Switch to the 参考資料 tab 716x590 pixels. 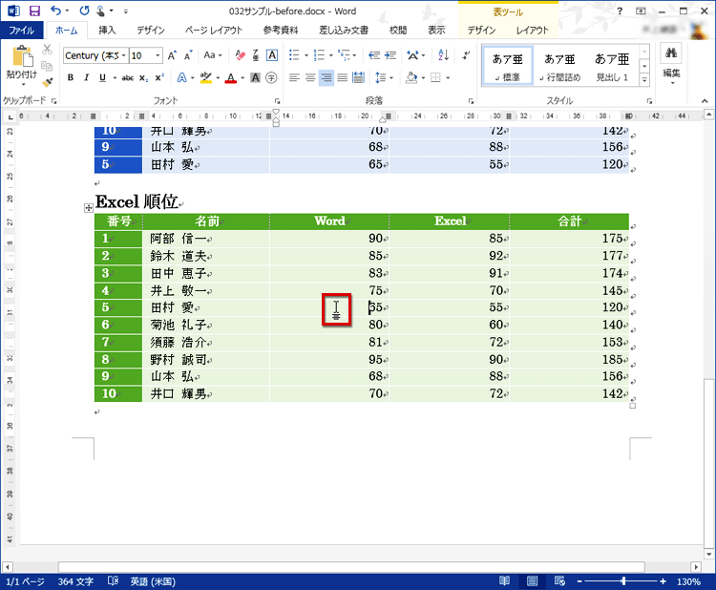[281, 31]
